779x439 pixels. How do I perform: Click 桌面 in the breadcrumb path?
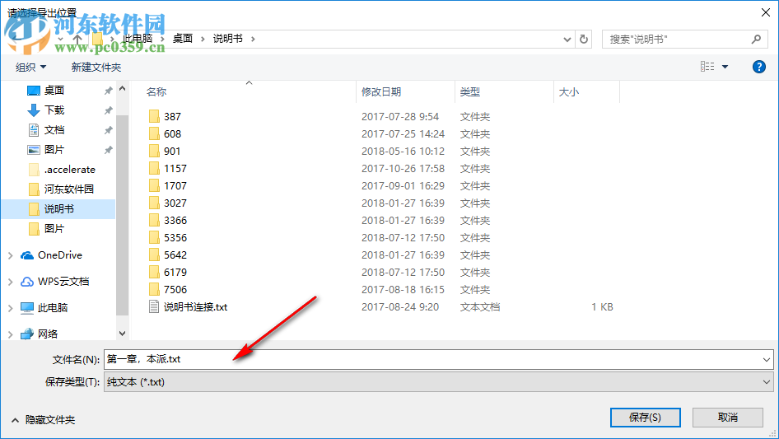(x=182, y=38)
